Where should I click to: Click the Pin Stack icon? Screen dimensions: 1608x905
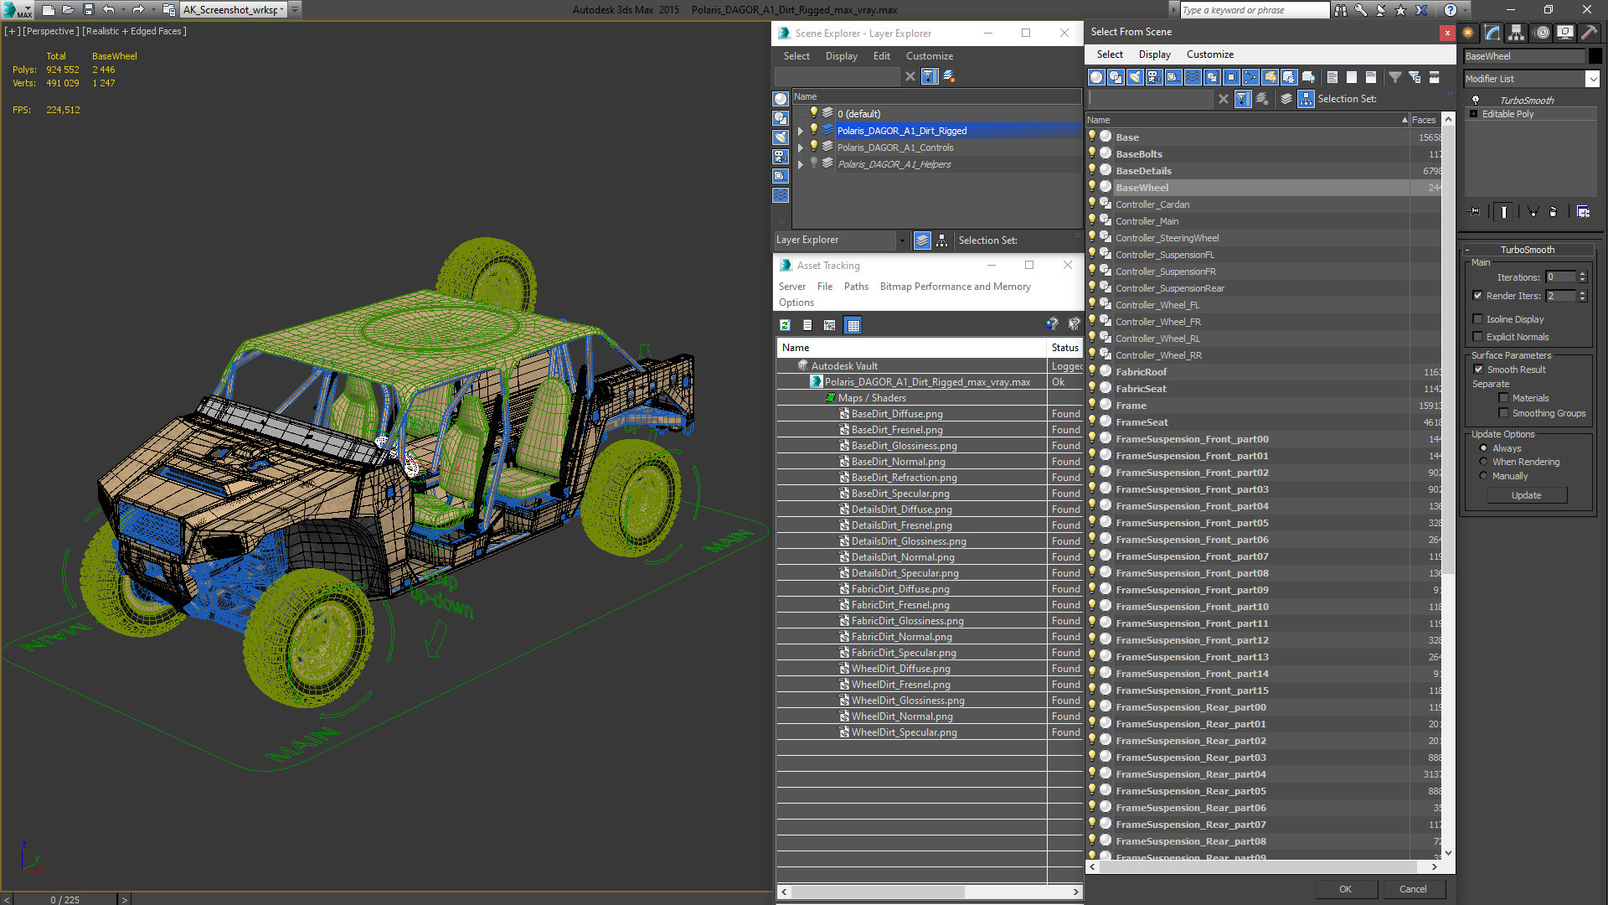(x=1475, y=212)
